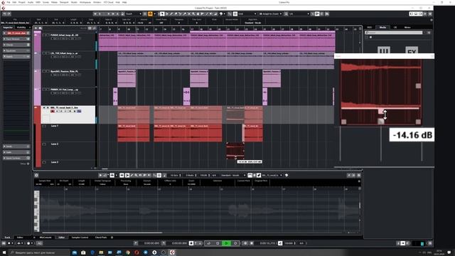
Task: Open editor algorithm Standard Vocals dropdown
Action: pyautogui.click(x=233, y=176)
